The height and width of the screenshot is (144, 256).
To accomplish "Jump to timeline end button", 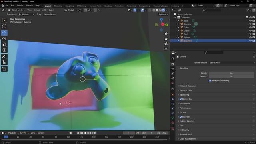I will (95, 133).
